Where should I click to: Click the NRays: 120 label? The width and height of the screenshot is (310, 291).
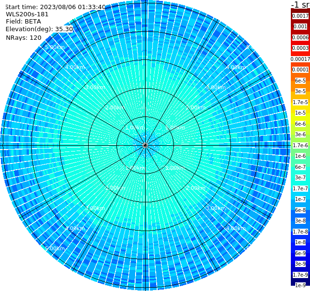pos(23,37)
